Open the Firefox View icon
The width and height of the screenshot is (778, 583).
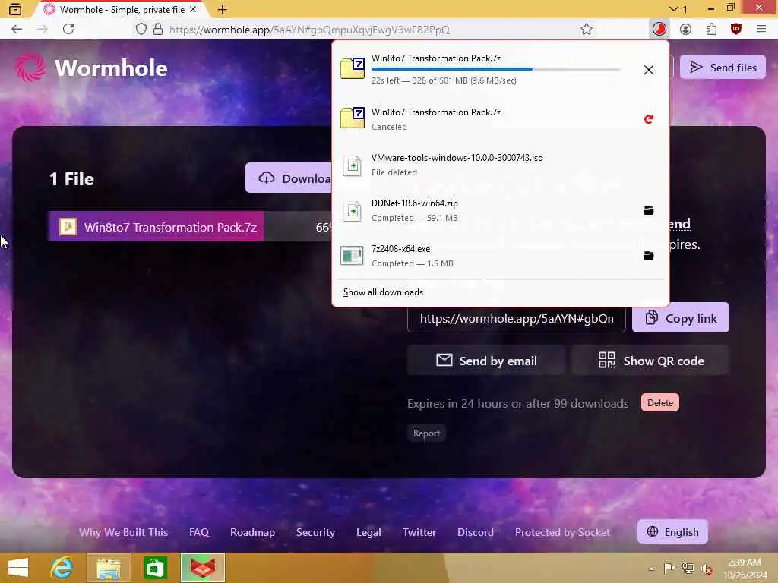coord(15,9)
